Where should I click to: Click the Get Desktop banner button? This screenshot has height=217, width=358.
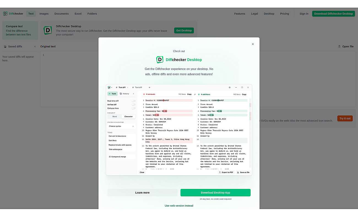[x=184, y=30]
